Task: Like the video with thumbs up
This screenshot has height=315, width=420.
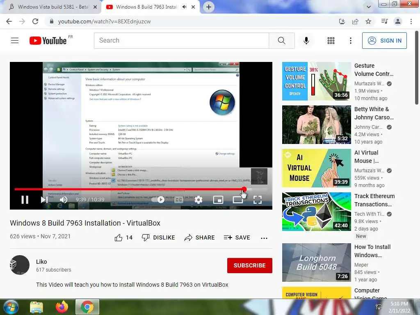Action: (123, 237)
